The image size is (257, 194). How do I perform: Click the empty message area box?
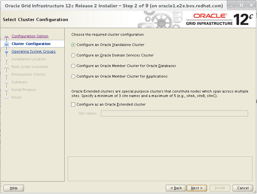(x=160, y=169)
